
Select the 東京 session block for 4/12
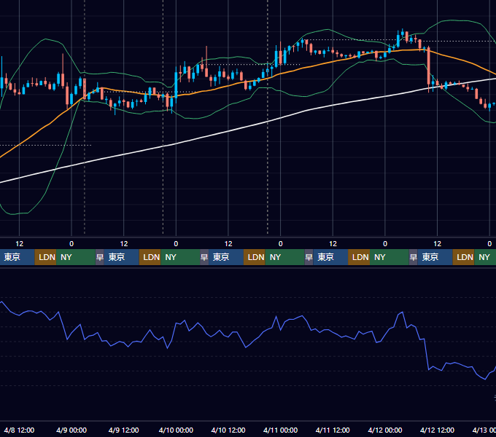coord(435,257)
